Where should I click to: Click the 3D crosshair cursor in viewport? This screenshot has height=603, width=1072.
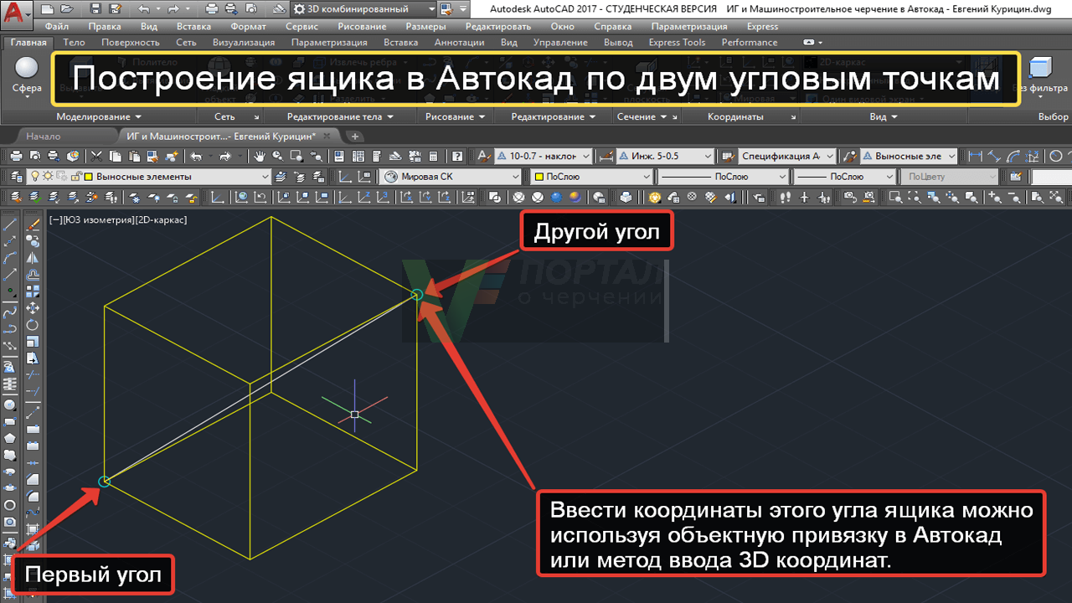click(x=355, y=415)
